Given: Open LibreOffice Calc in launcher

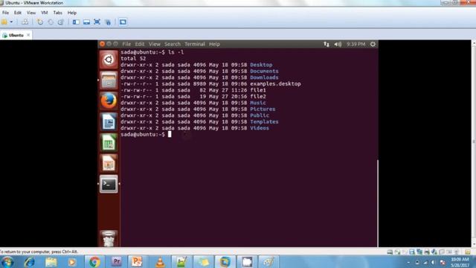Looking at the screenshot, I should (x=109, y=142).
